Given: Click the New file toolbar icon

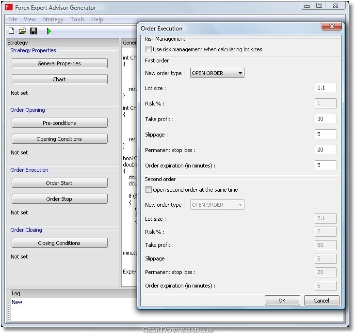Looking at the screenshot, I should point(11,31).
